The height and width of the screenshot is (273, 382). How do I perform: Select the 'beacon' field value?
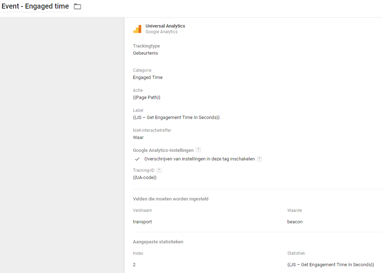(x=295, y=222)
